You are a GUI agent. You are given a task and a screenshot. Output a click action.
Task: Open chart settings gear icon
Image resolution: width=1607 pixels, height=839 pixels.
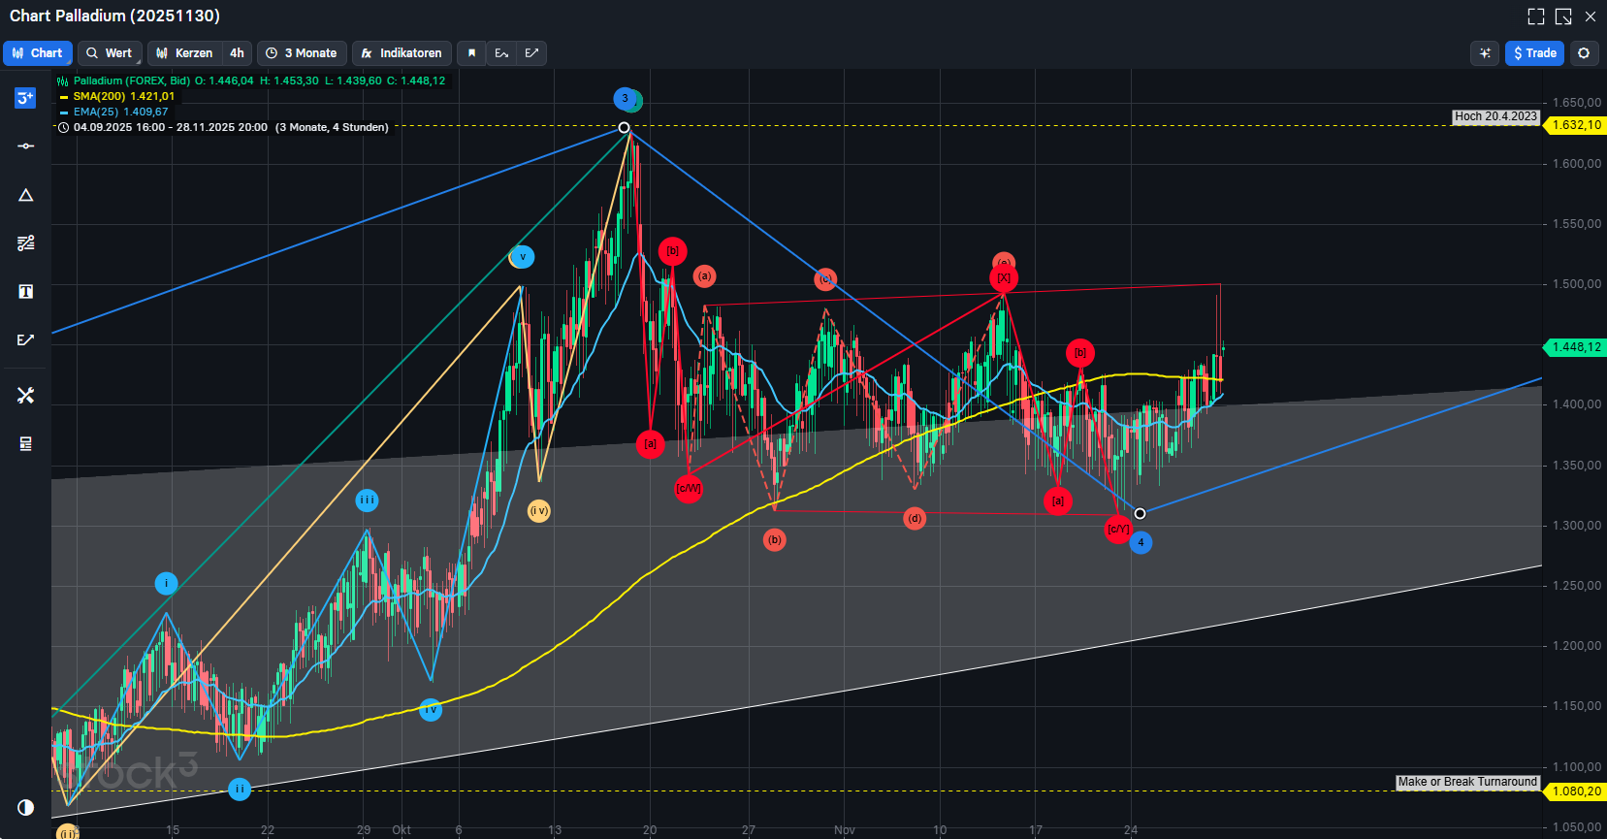1584,53
